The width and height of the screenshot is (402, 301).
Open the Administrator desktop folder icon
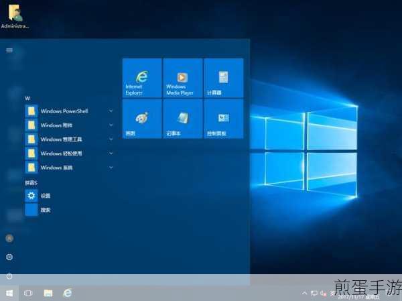tap(15, 16)
